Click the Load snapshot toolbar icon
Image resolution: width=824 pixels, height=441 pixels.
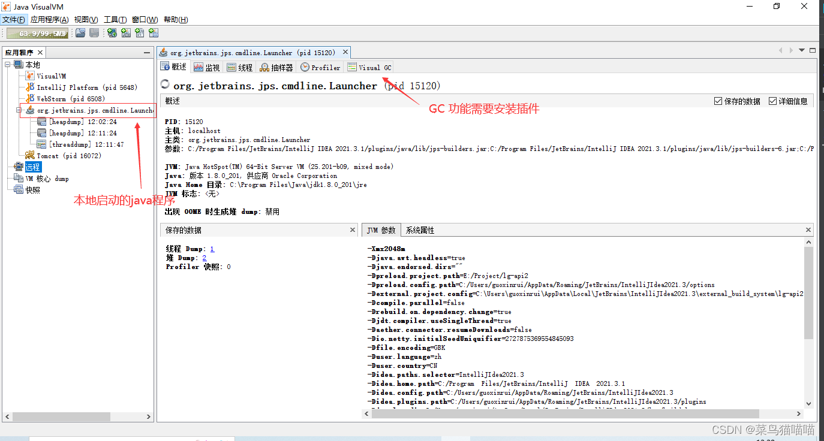pyautogui.click(x=80, y=33)
